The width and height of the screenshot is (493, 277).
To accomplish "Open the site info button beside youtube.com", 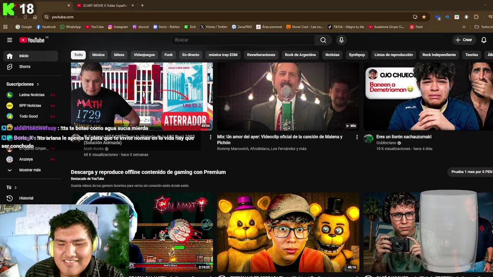I will click(x=46, y=17).
